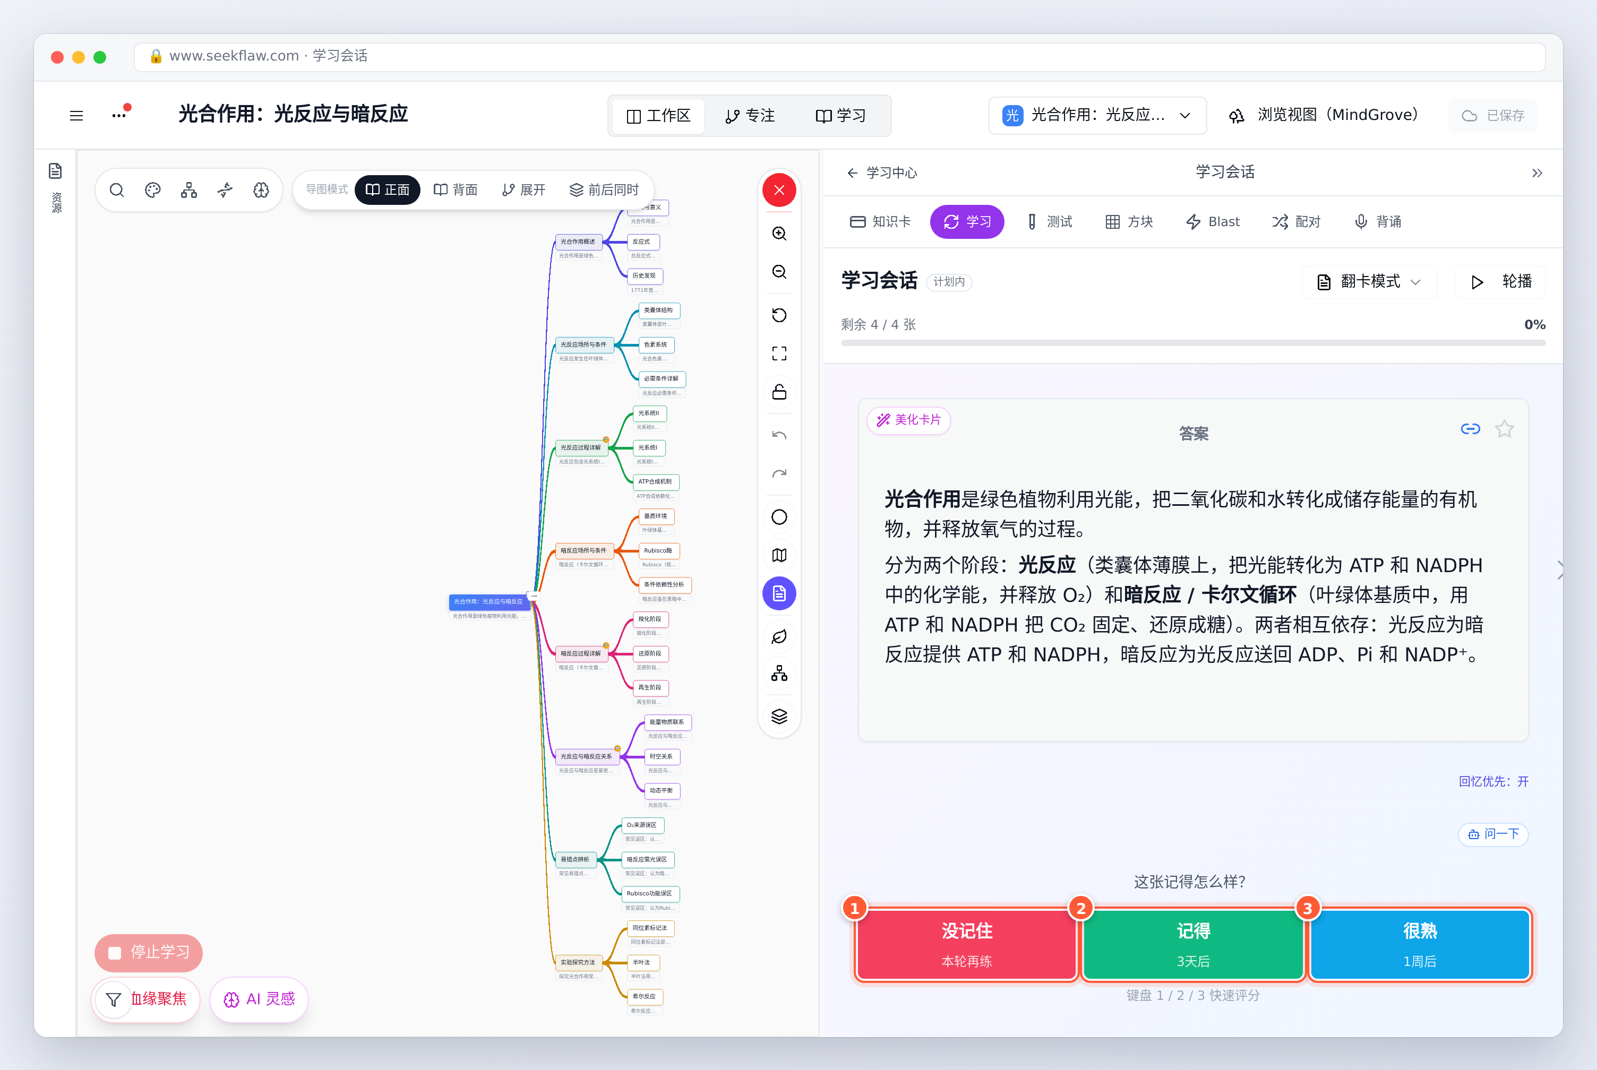Click the leaf icon in vertical toolbar
The width and height of the screenshot is (1597, 1070).
coord(779,637)
